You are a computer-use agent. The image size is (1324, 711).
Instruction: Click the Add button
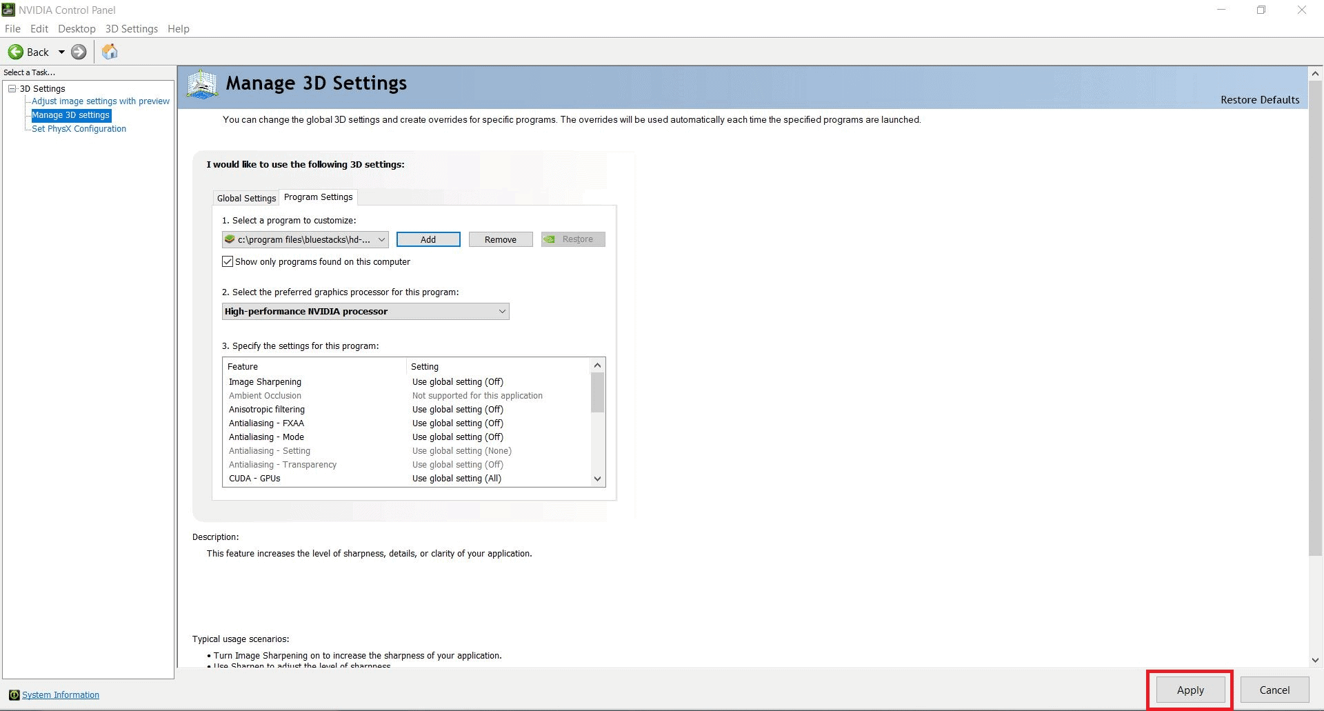pos(428,239)
